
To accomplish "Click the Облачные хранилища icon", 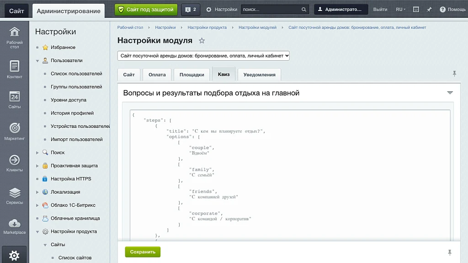I will [x=45, y=218].
